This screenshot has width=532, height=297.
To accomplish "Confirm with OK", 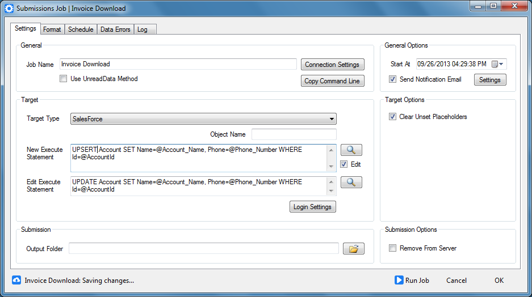I will pyautogui.click(x=499, y=281).
